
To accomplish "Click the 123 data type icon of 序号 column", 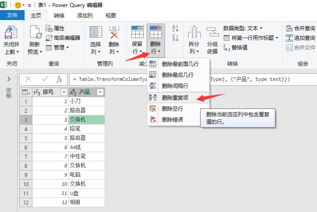I will click(37, 92).
